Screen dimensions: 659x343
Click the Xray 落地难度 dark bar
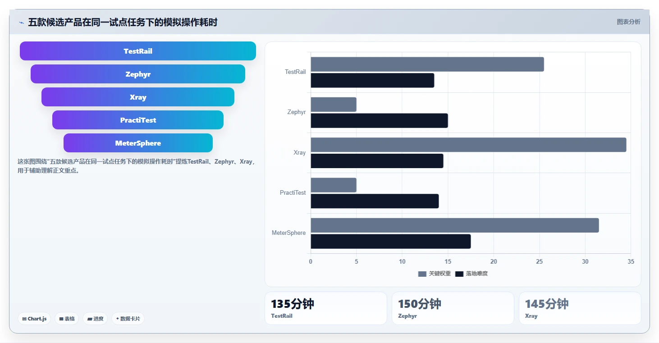[377, 161]
